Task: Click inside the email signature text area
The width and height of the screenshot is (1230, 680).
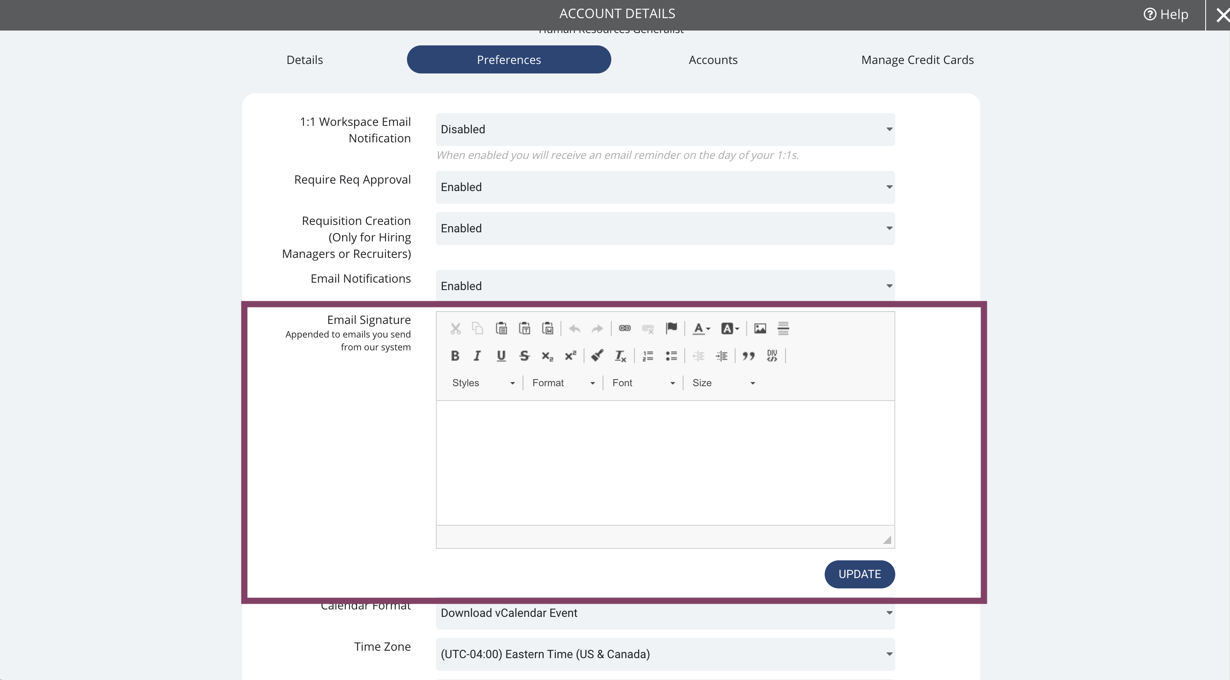Action: (665, 463)
